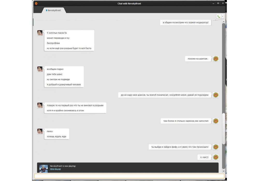Click the FIFA World game cover thumbnail
This screenshot has width=259, height=181.
point(44,169)
